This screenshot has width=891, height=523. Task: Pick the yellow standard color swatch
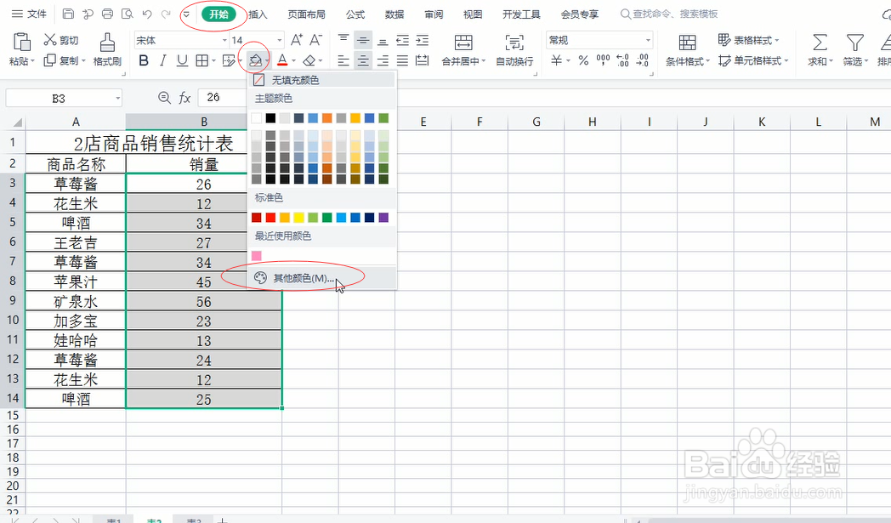click(299, 217)
